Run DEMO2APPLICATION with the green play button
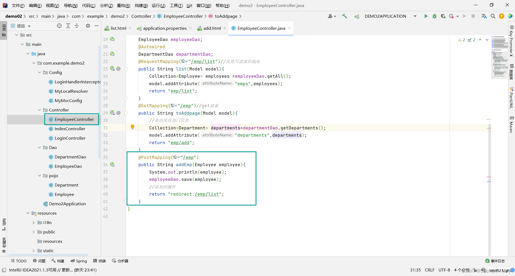The image size is (515, 276). pyautogui.click(x=426, y=16)
